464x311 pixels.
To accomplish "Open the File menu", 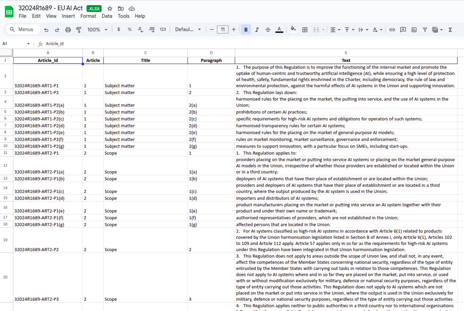I will (23, 16).
